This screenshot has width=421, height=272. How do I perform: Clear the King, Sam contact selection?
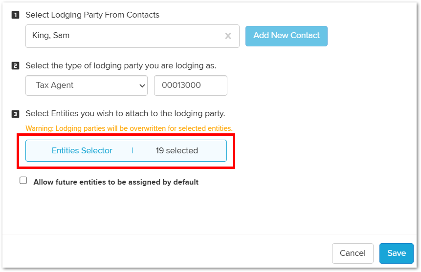click(228, 36)
